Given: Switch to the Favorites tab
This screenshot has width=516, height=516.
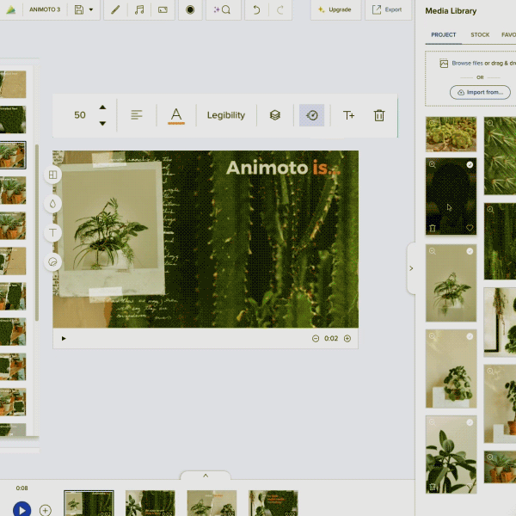Looking at the screenshot, I should [508, 35].
